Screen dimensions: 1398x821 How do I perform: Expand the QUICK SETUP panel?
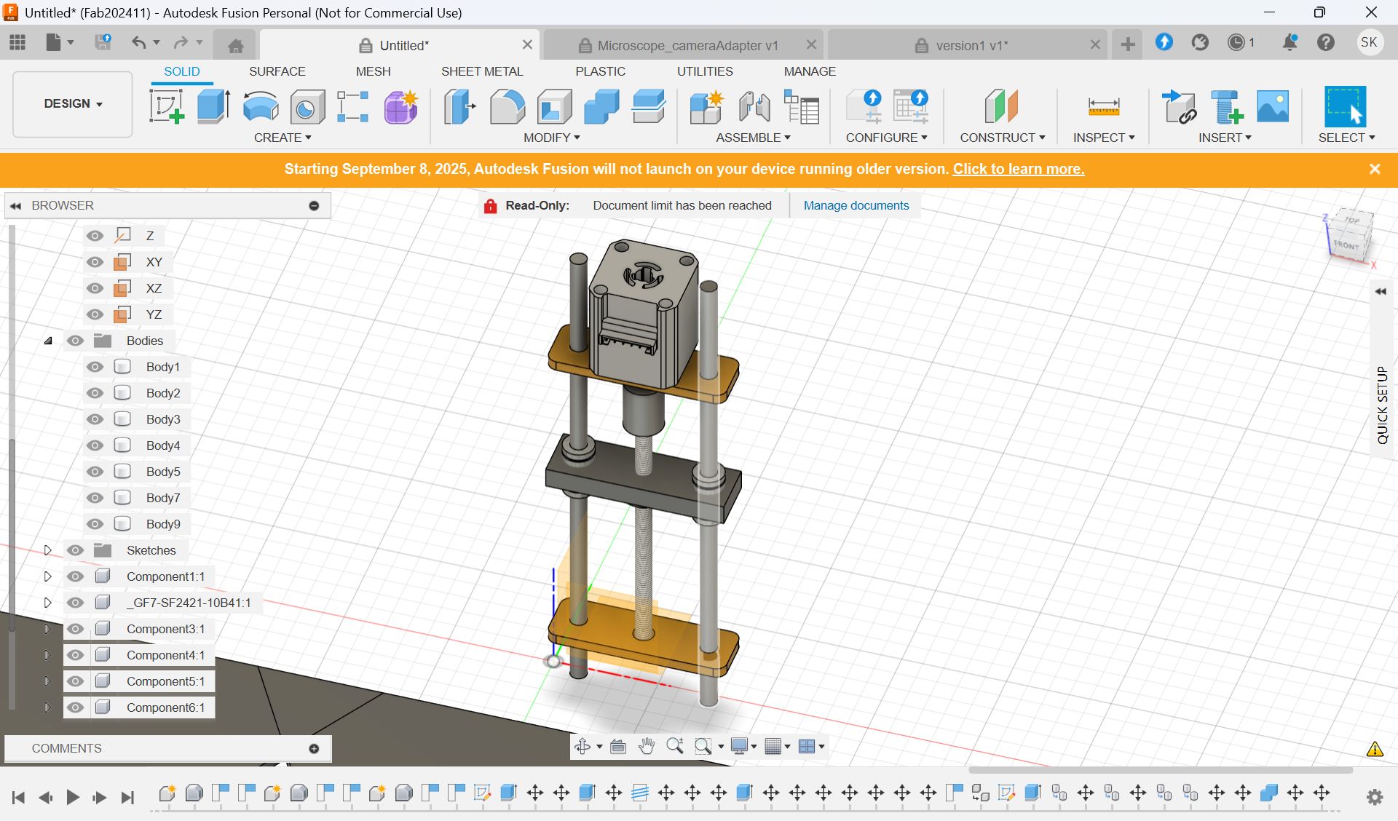[1381, 291]
